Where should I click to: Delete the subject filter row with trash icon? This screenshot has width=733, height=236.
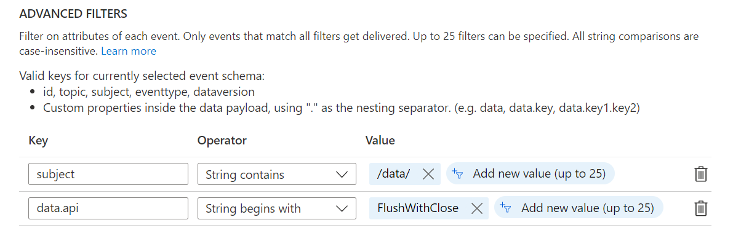pos(700,175)
